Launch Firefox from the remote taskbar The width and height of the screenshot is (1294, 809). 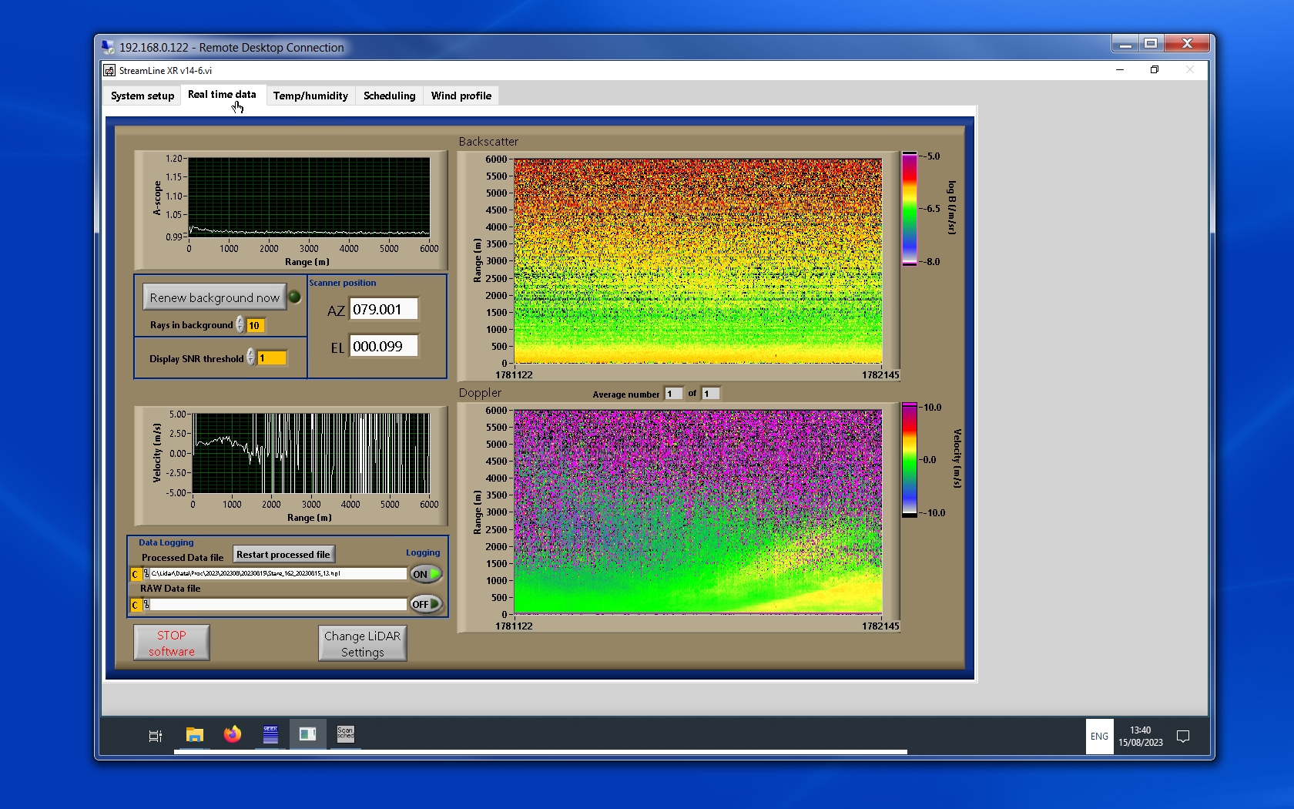pyautogui.click(x=232, y=735)
